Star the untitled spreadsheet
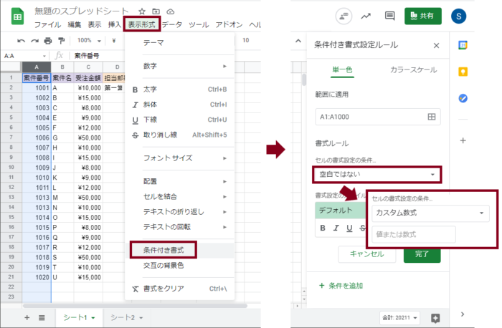Image resolution: width=502 pixels, height=328 pixels. click(x=142, y=12)
